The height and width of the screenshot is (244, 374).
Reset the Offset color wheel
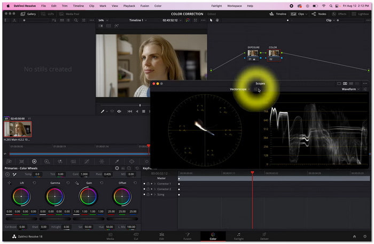pos(135,183)
